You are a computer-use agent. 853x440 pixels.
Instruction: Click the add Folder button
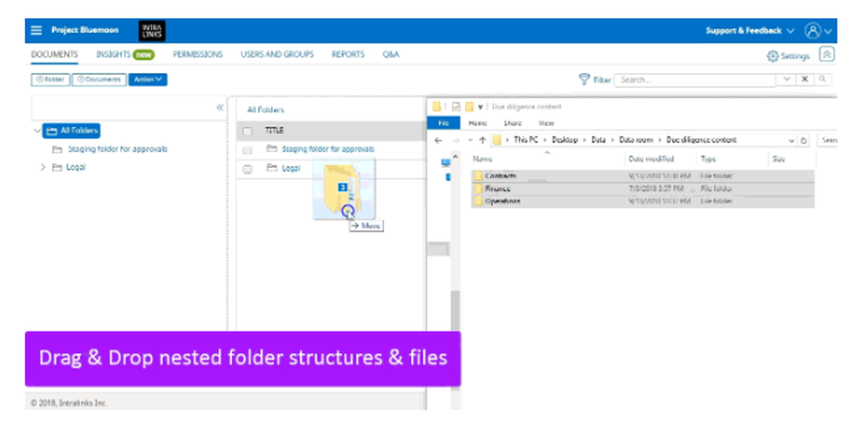point(50,79)
